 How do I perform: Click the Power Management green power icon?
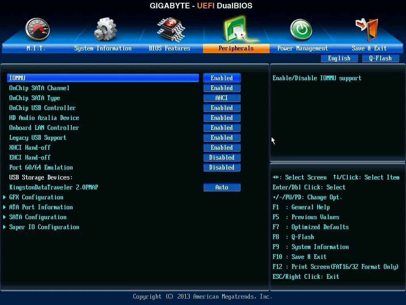click(x=301, y=29)
